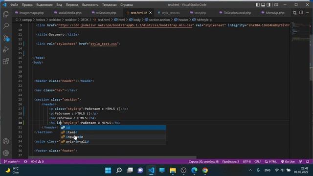Expand h4#style-p breadcrumb
Image resolution: width=313 pixels, height=176 pixels.
202,20
